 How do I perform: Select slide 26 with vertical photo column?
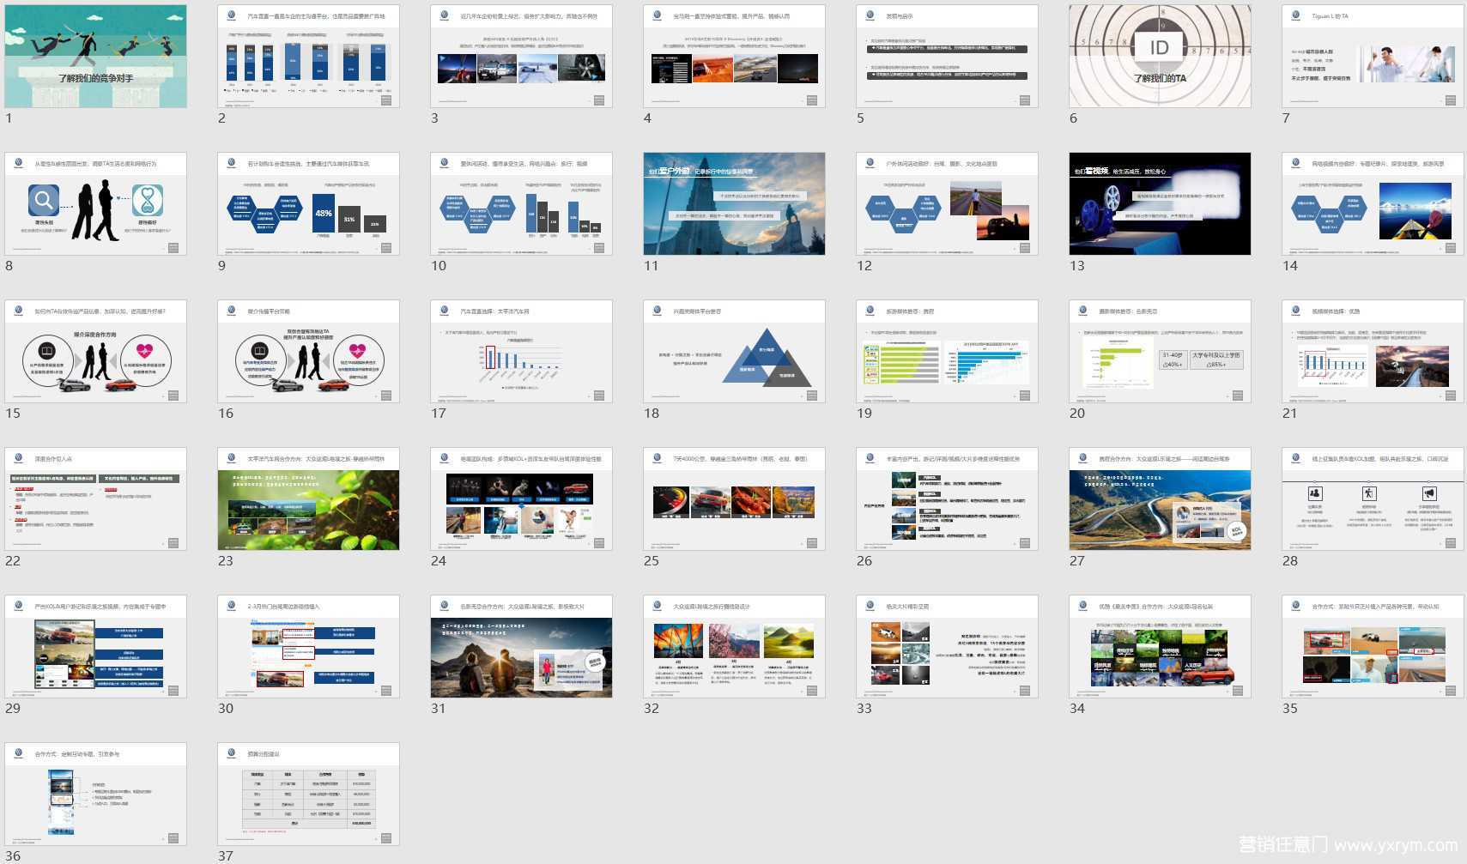coord(947,498)
